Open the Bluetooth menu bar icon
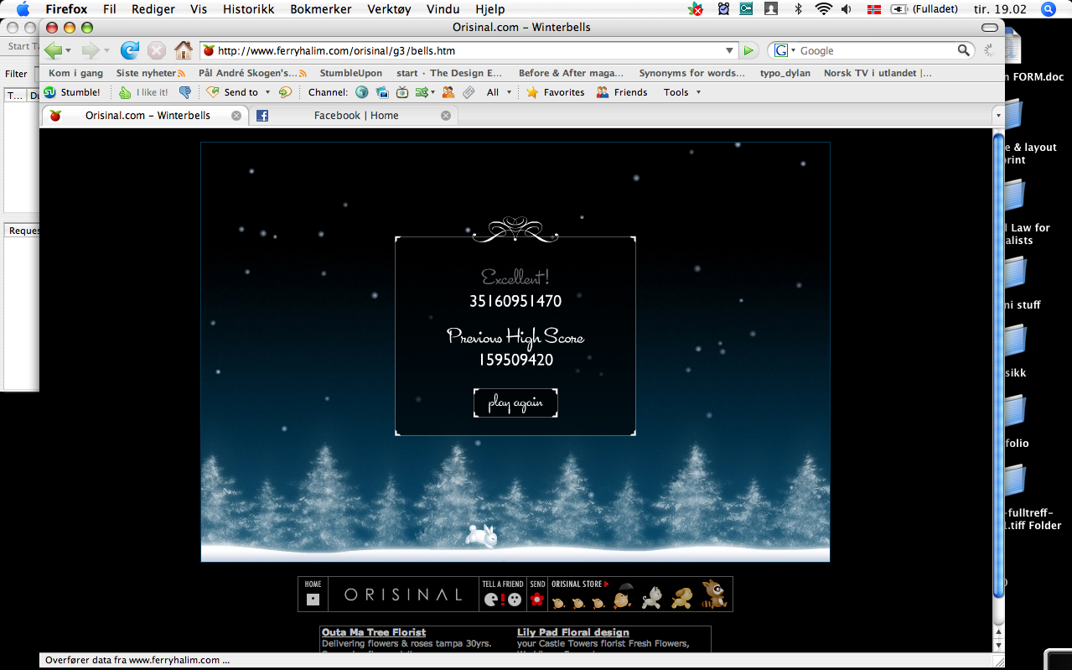Viewport: 1072px width, 670px height. click(798, 9)
